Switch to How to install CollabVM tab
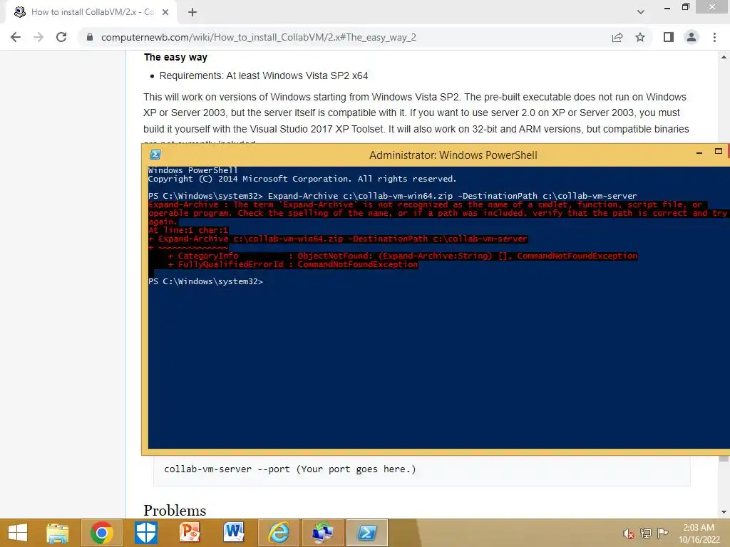The height and width of the screenshot is (547, 730). (91, 12)
